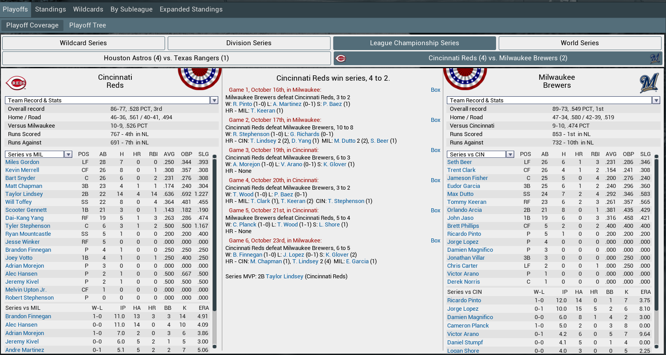
Task: Open the Game 4 box score
Action: pos(436,180)
